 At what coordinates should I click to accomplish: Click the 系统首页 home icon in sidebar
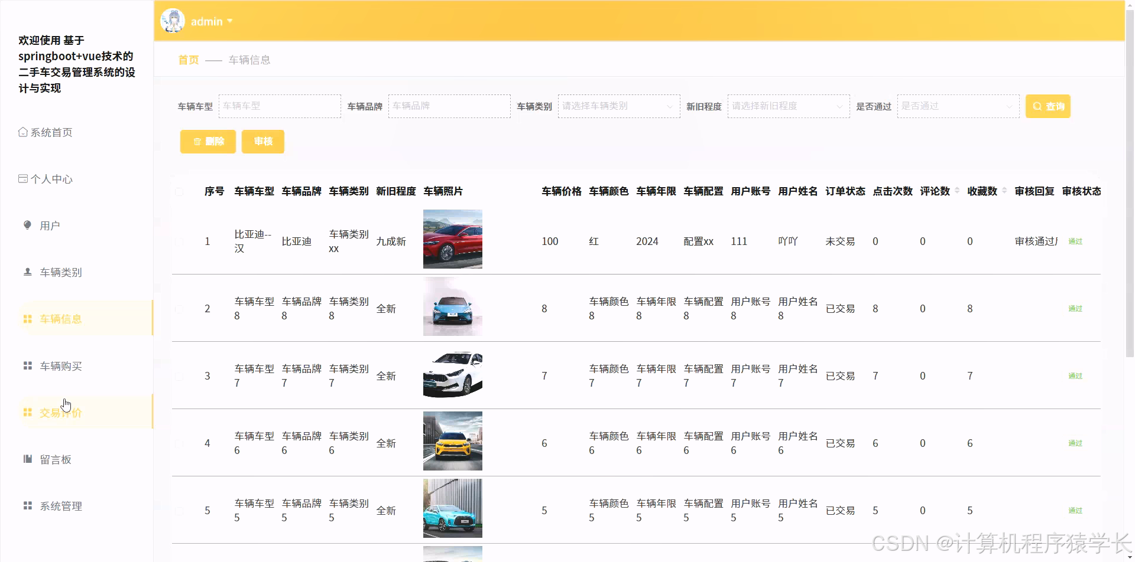(22, 132)
